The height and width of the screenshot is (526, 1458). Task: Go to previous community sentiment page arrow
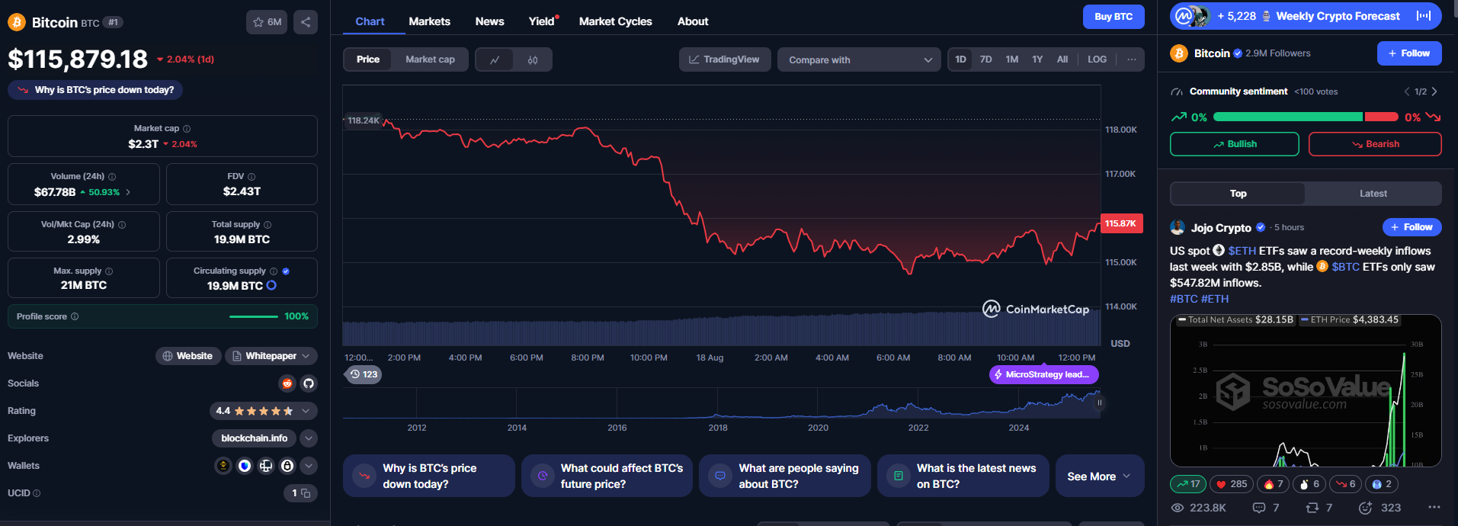click(x=1407, y=91)
